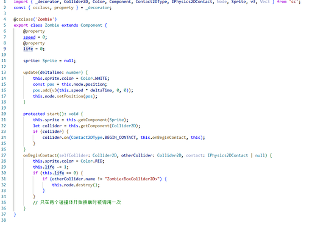Click line number 26 in the gutter

pos(4,149)
